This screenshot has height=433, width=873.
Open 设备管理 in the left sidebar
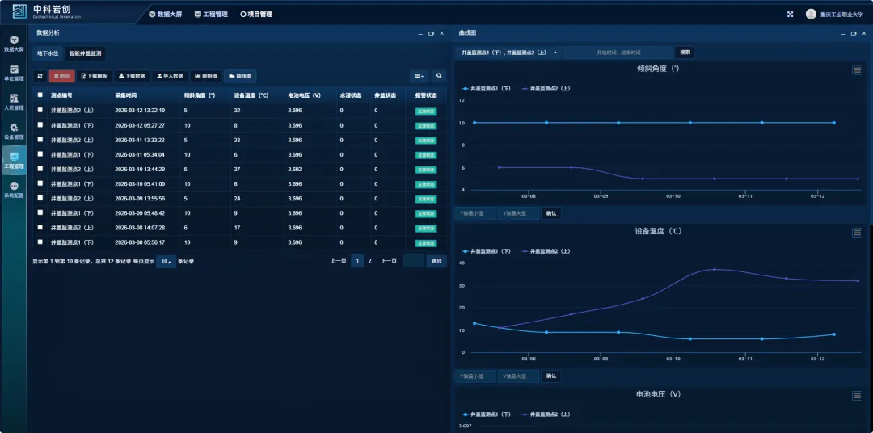(x=14, y=131)
